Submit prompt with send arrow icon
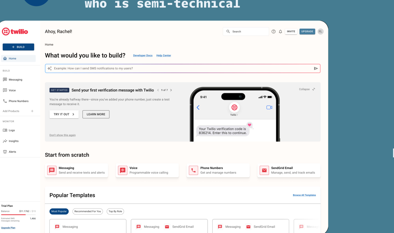Viewport: 394px width, 233px height. pos(316,68)
